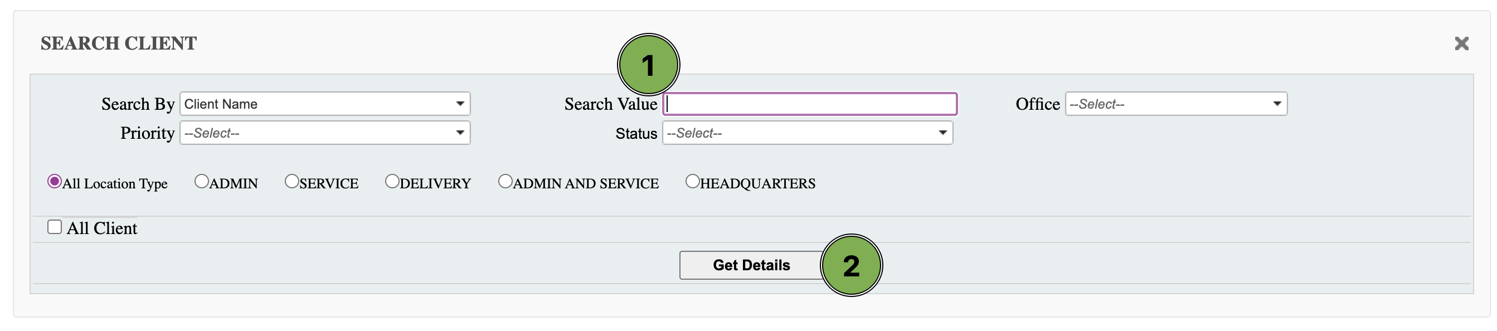Expand the Office select dropdown
The image size is (1497, 331).
(1175, 104)
